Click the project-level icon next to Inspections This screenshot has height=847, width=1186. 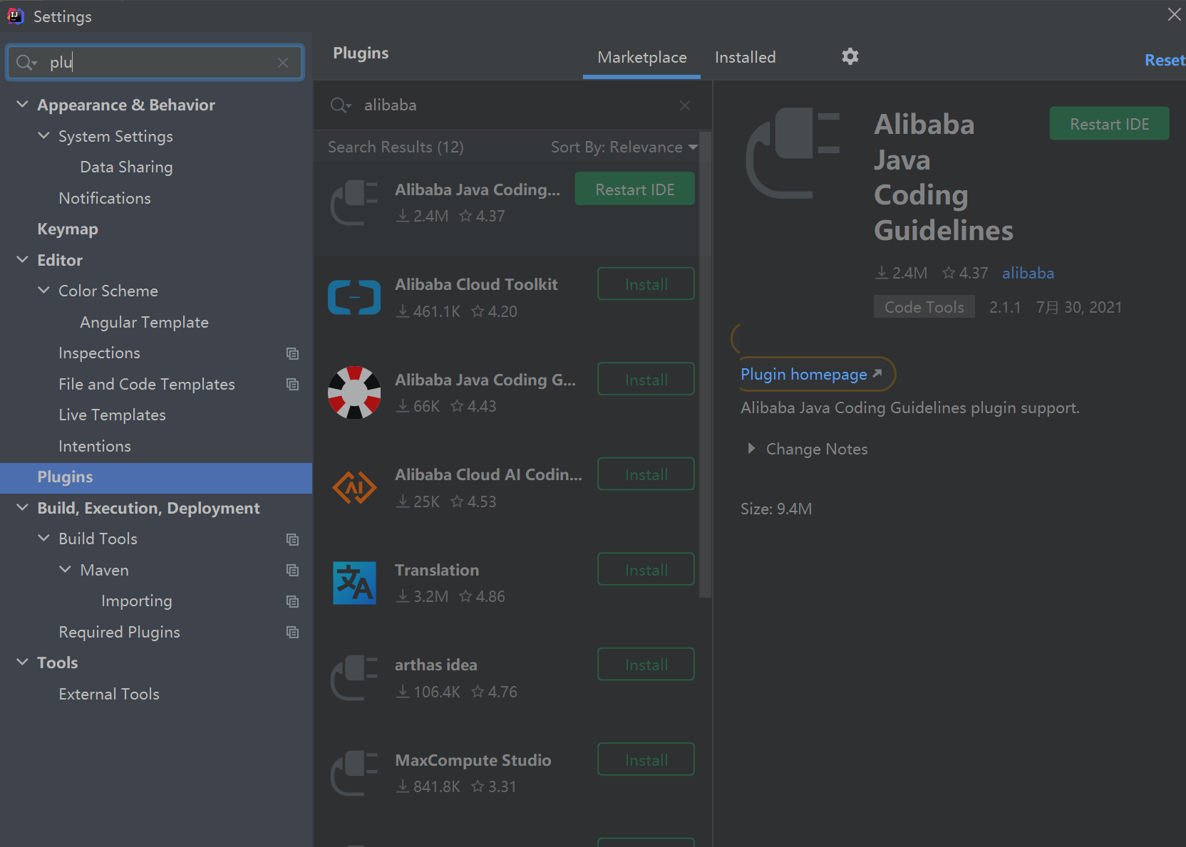point(292,353)
